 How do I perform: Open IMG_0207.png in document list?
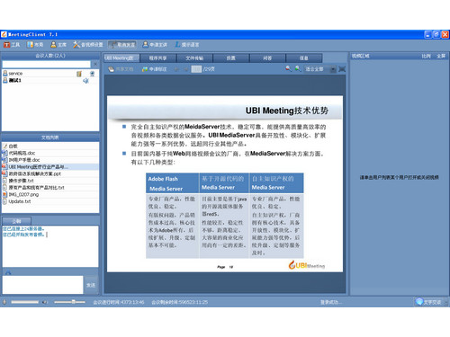pos(50,194)
